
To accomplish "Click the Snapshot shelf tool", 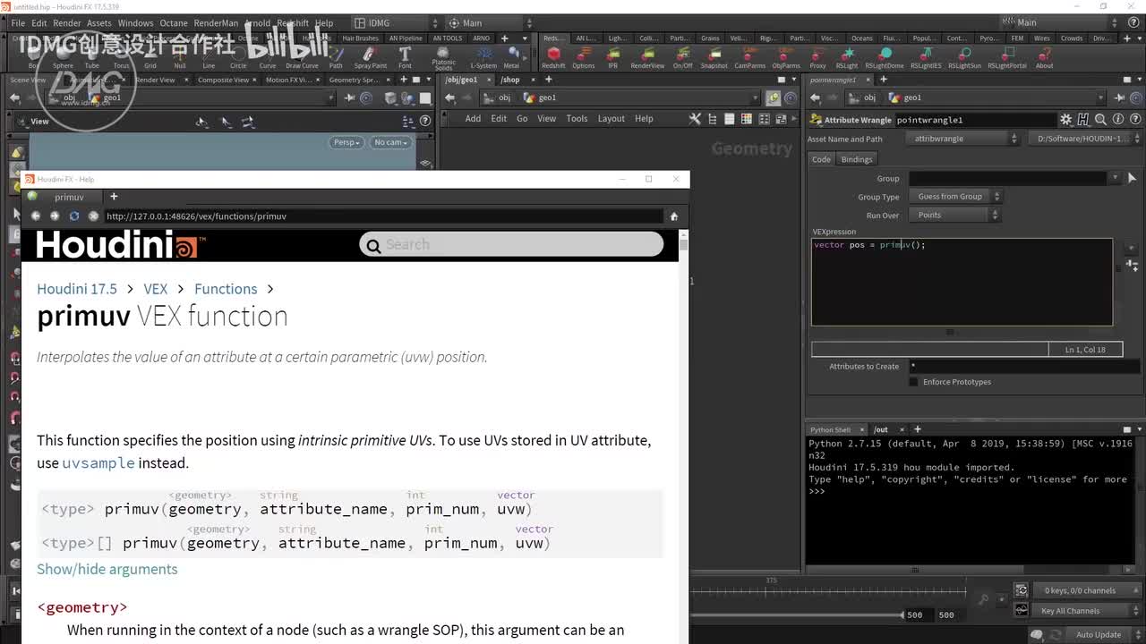I will pyautogui.click(x=714, y=58).
